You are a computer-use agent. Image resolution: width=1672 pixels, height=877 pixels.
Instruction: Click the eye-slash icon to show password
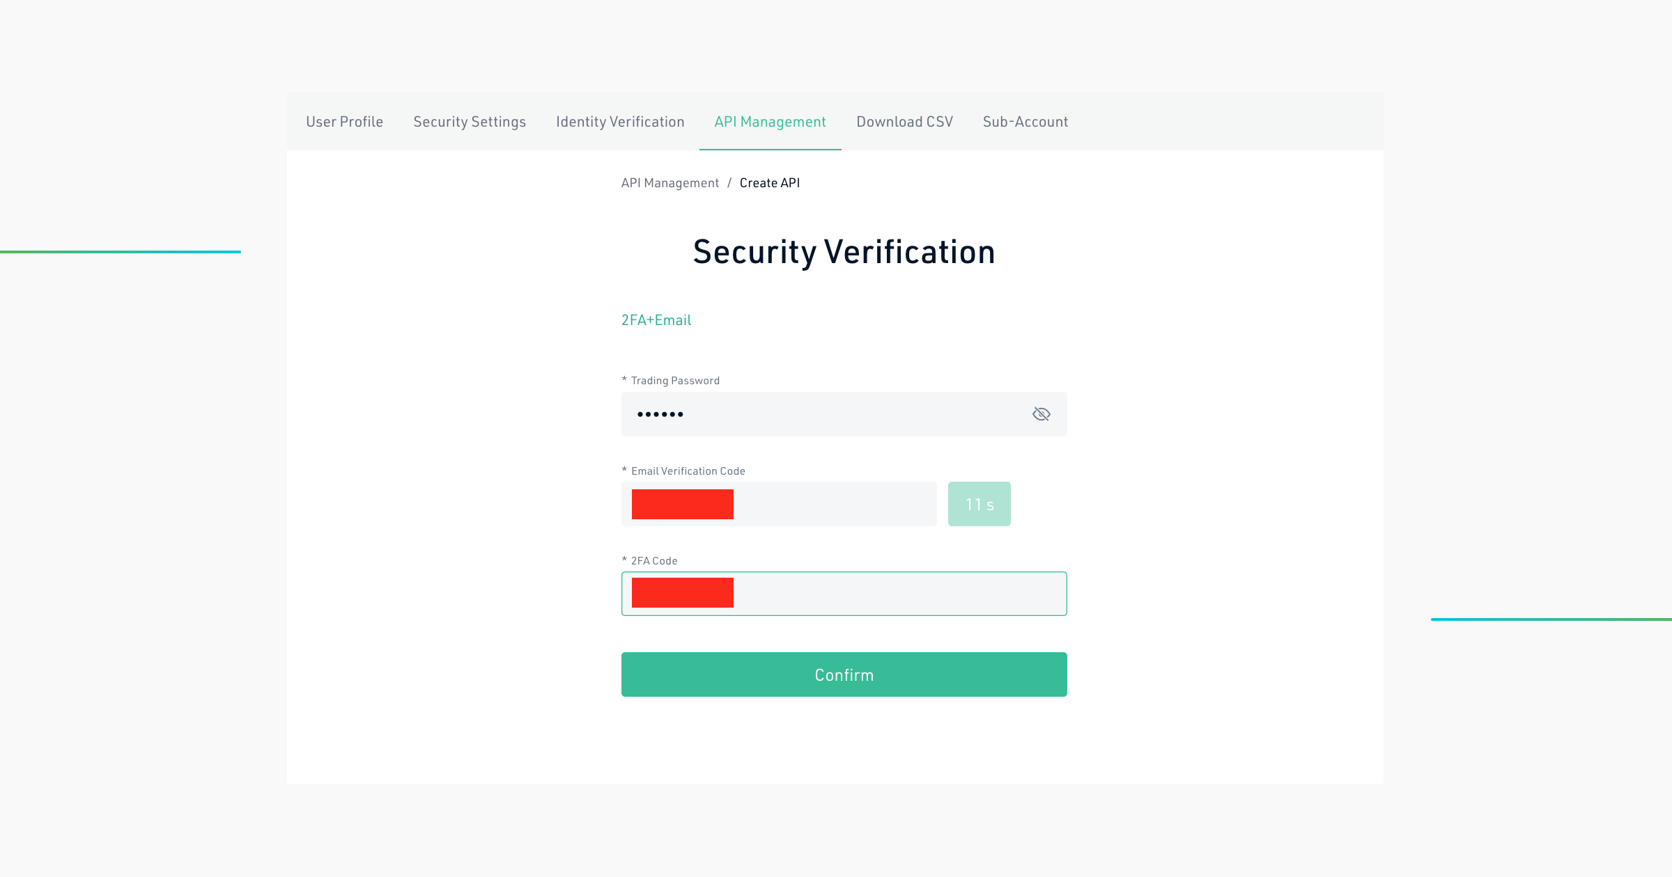pyautogui.click(x=1041, y=414)
